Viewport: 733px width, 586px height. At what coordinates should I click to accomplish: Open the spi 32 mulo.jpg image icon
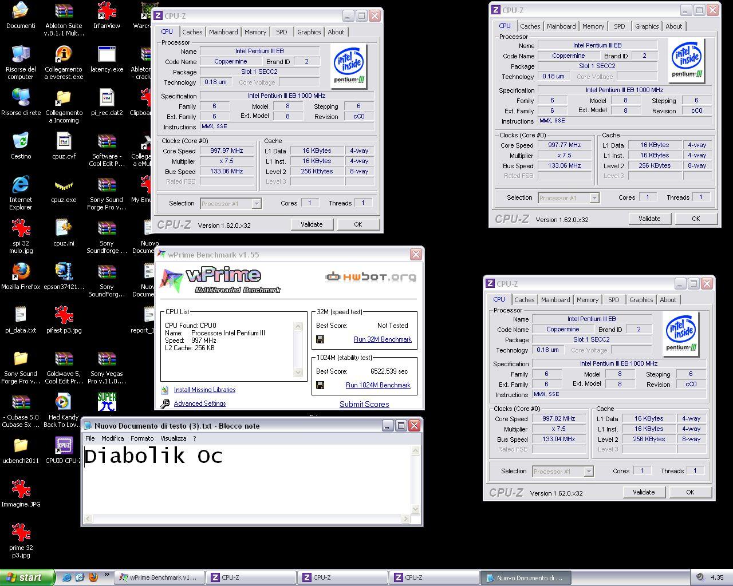point(21,237)
